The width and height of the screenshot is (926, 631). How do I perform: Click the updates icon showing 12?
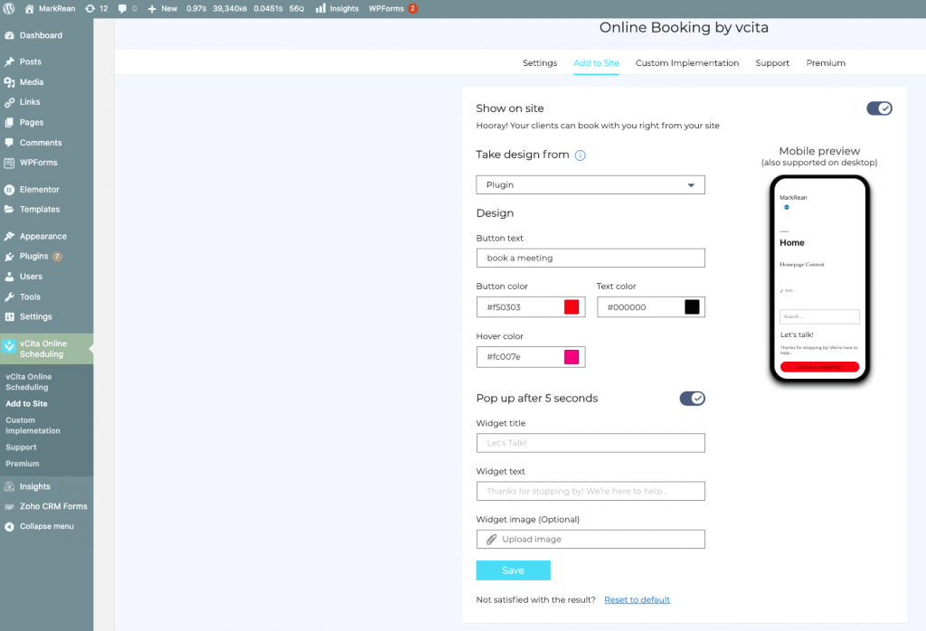click(90, 9)
